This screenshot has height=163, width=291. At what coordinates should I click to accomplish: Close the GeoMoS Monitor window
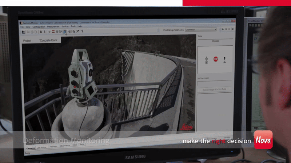tap(233, 21)
